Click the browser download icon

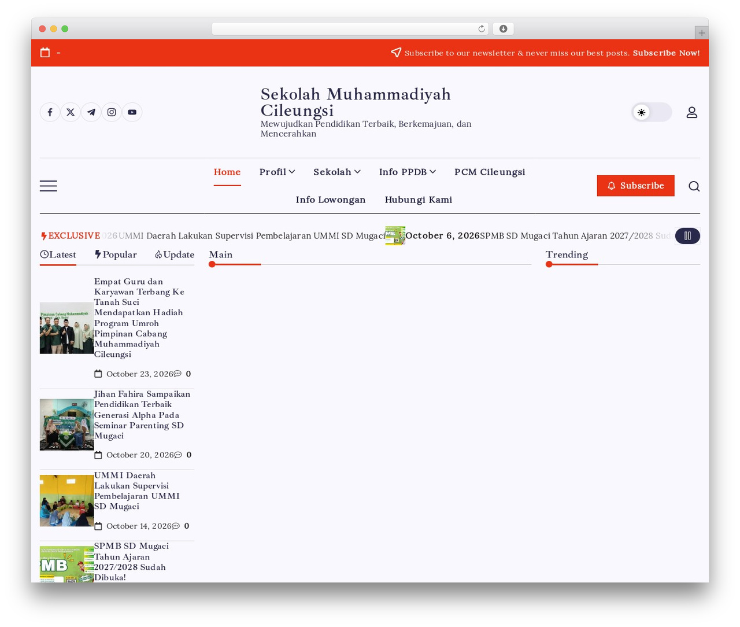504,29
